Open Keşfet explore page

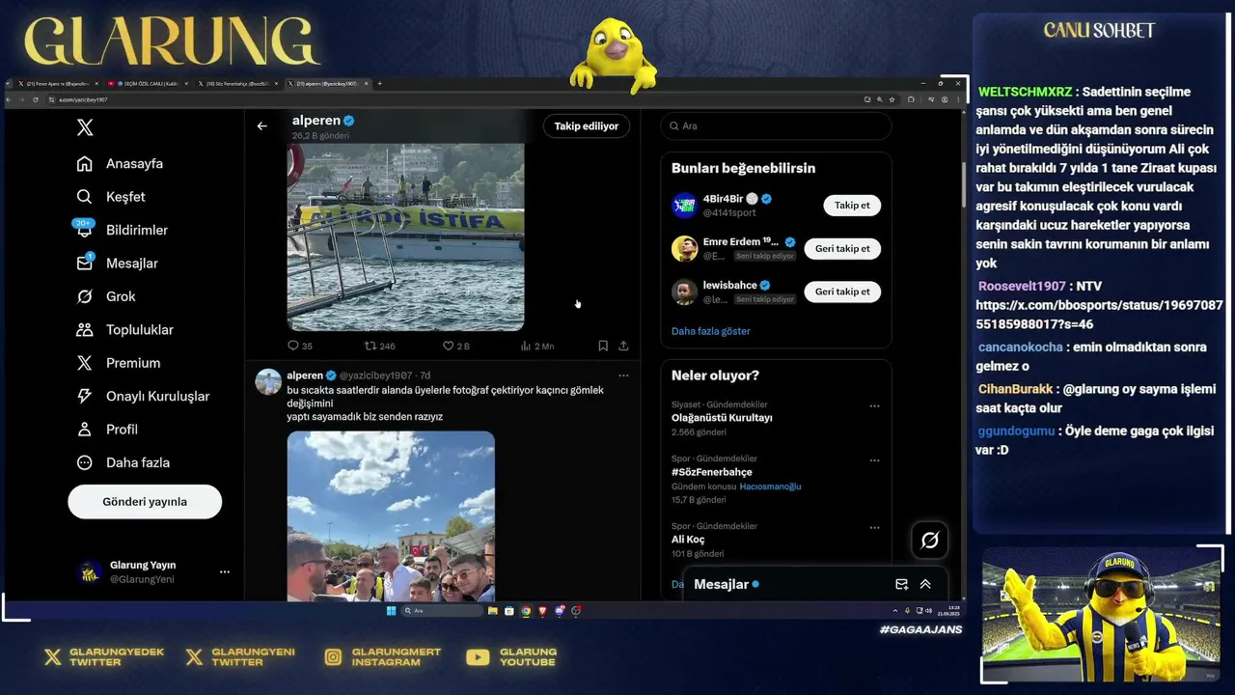[112, 197]
